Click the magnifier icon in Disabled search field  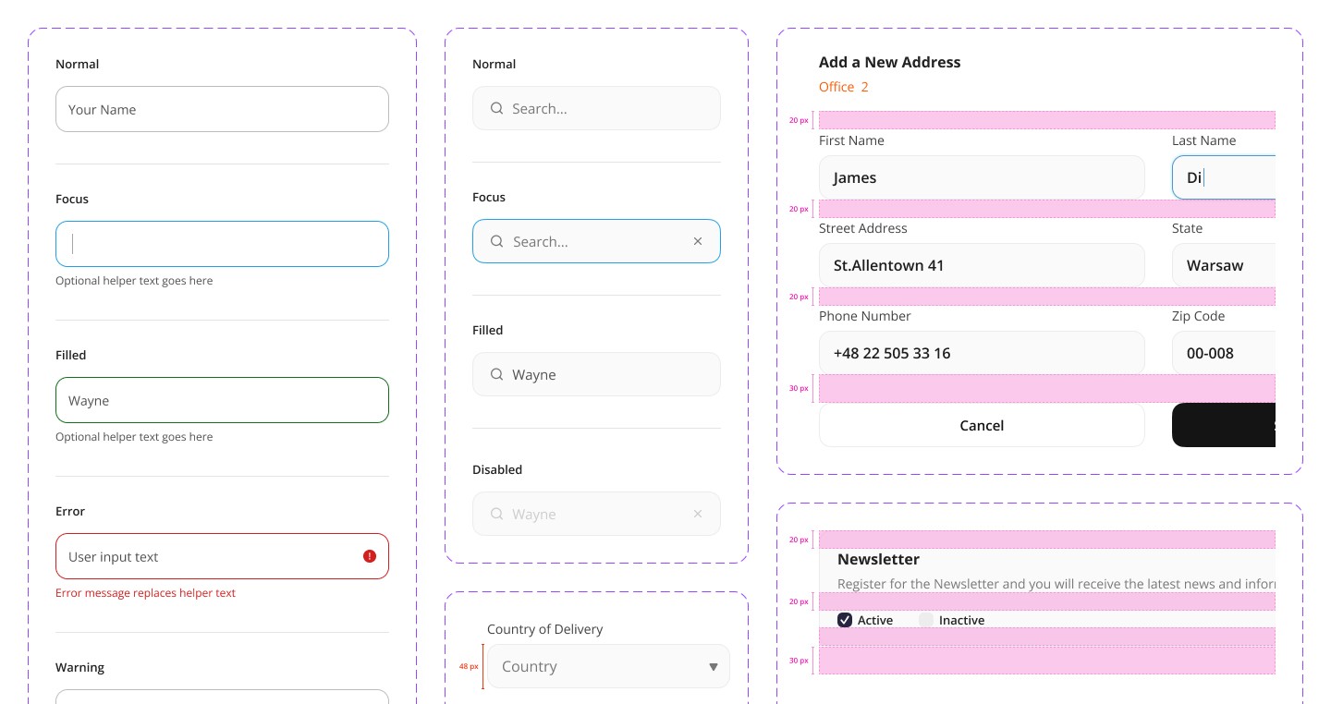(496, 514)
